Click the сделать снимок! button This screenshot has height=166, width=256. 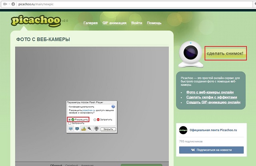(226, 53)
